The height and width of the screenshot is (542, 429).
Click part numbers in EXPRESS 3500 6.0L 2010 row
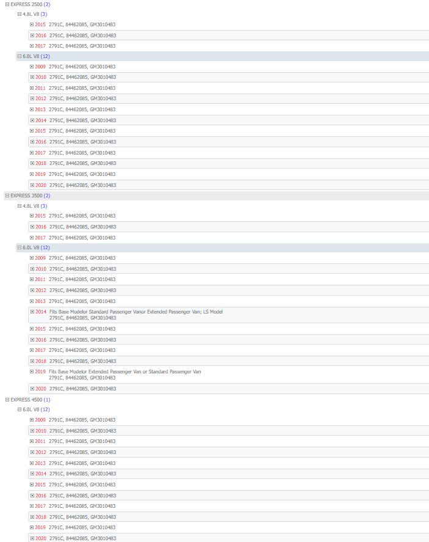82,269
